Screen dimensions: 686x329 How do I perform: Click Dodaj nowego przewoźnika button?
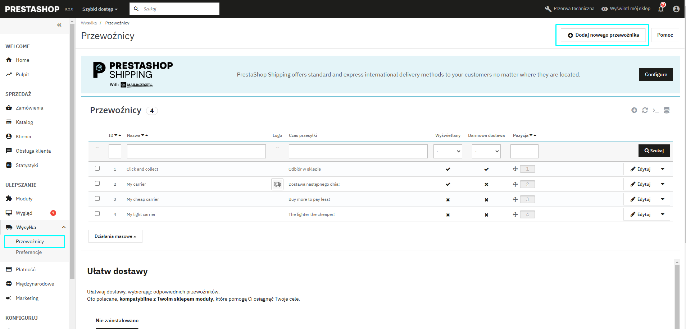tap(603, 35)
